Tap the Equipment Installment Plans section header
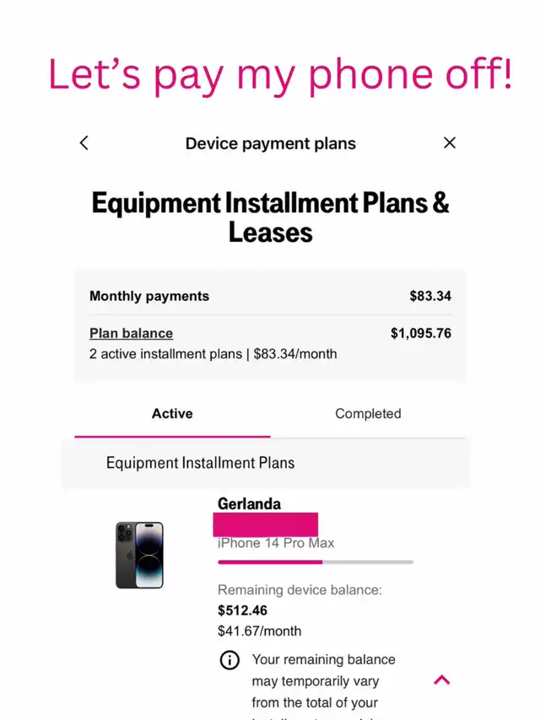 click(200, 463)
